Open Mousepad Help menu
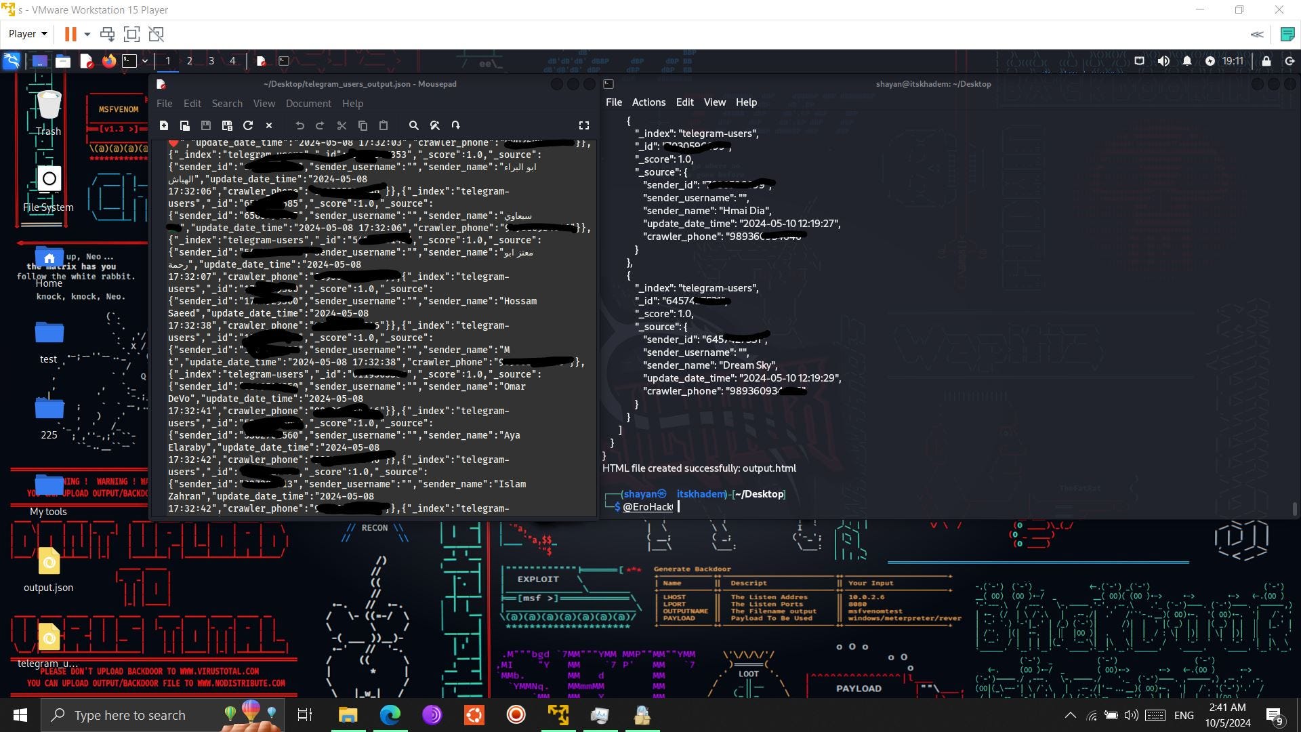Viewport: 1301px width, 732px height. pyautogui.click(x=352, y=104)
